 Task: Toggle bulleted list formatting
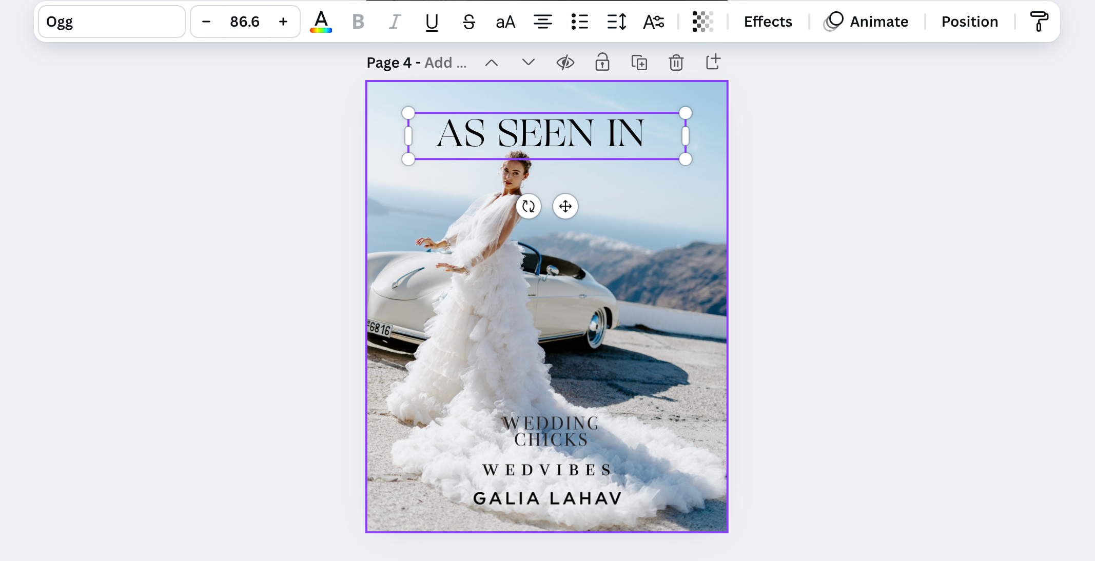point(579,22)
